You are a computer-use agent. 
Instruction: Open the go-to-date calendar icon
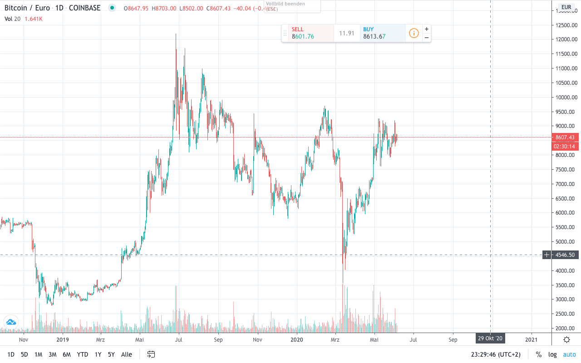[x=151, y=354]
